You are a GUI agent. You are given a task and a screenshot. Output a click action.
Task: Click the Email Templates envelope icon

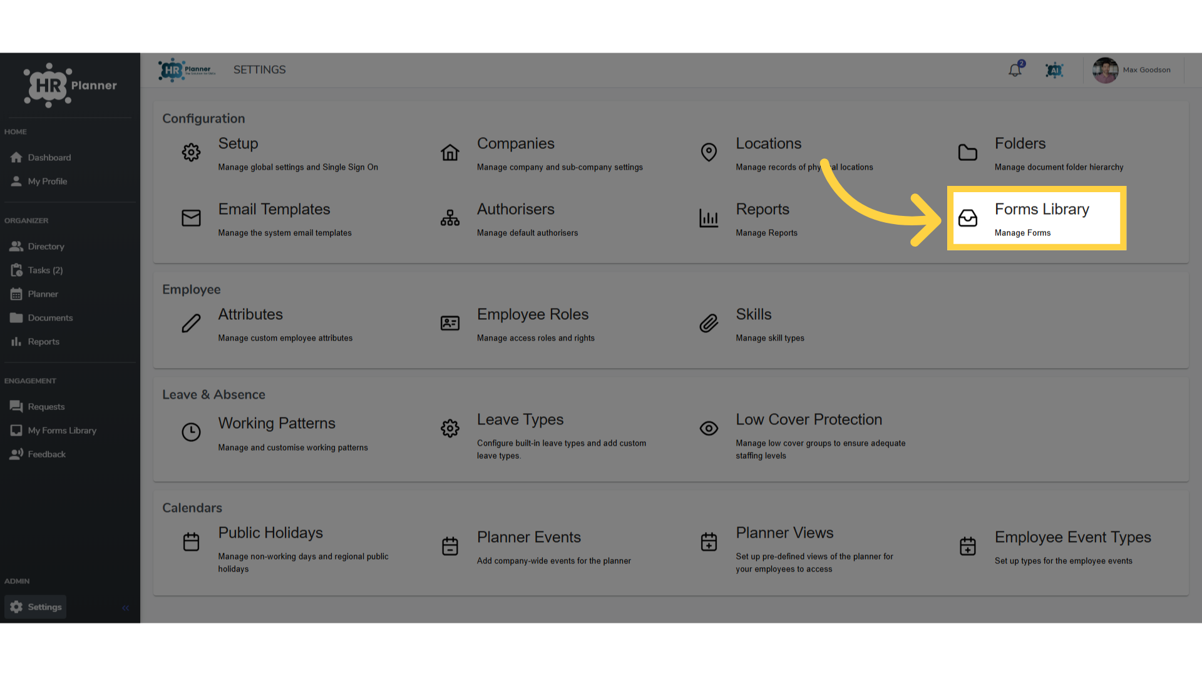point(191,218)
